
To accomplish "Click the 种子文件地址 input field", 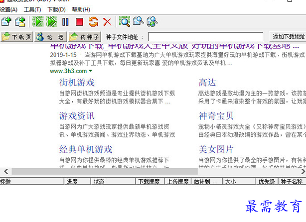I will tap(205, 37).
